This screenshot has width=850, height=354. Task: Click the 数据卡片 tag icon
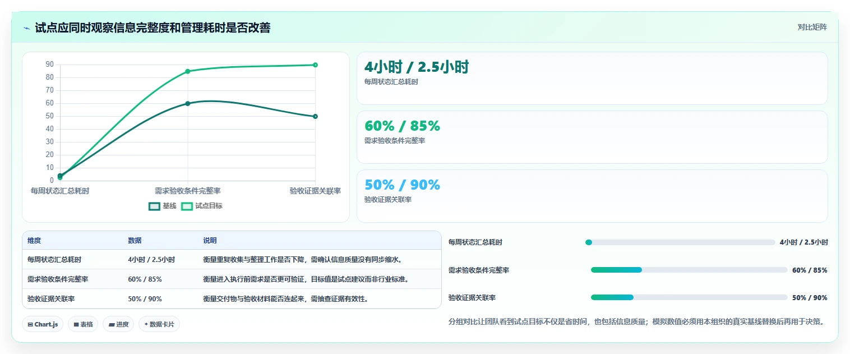coord(146,324)
